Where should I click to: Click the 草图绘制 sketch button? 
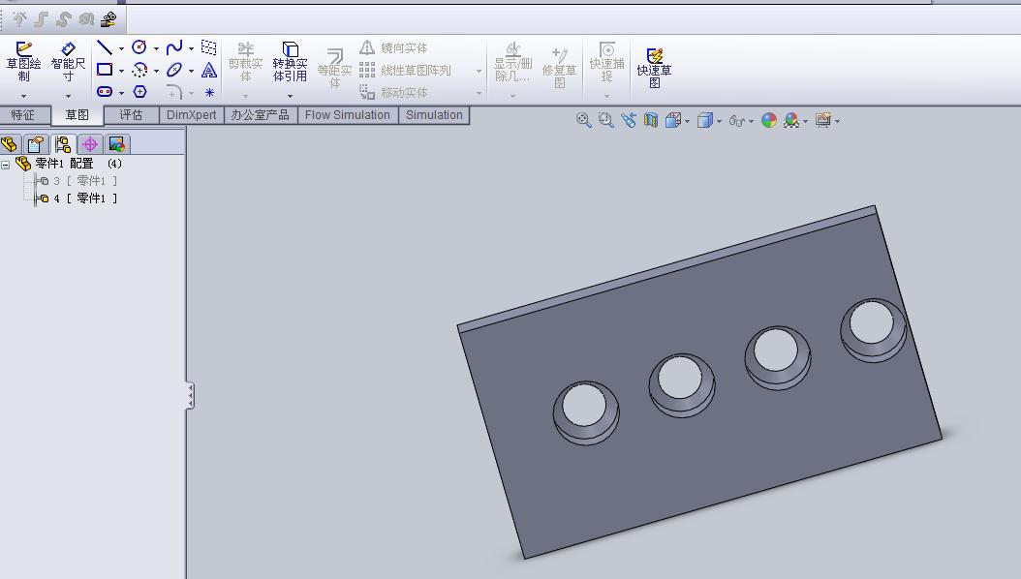pyautogui.click(x=23, y=62)
